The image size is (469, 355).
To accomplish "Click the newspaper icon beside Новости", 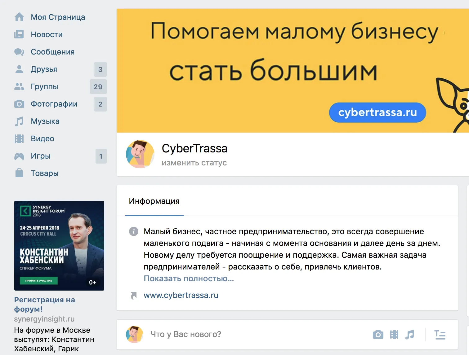I will pos(19,34).
